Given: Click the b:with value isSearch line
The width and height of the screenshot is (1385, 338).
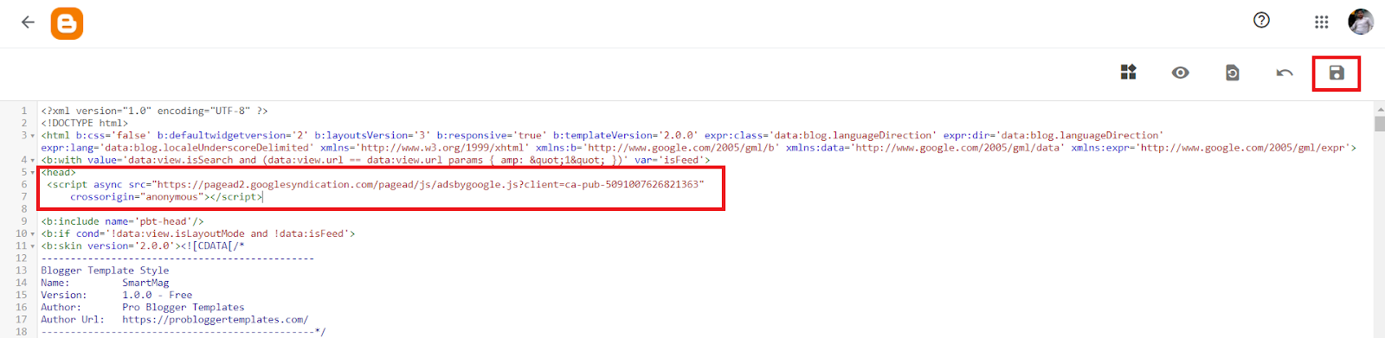Looking at the screenshot, I should (x=375, y=160).
